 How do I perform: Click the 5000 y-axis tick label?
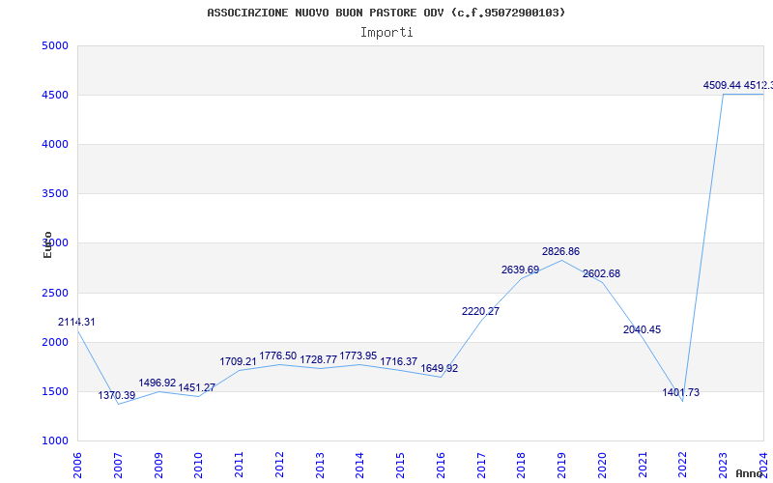click(55, 45)
